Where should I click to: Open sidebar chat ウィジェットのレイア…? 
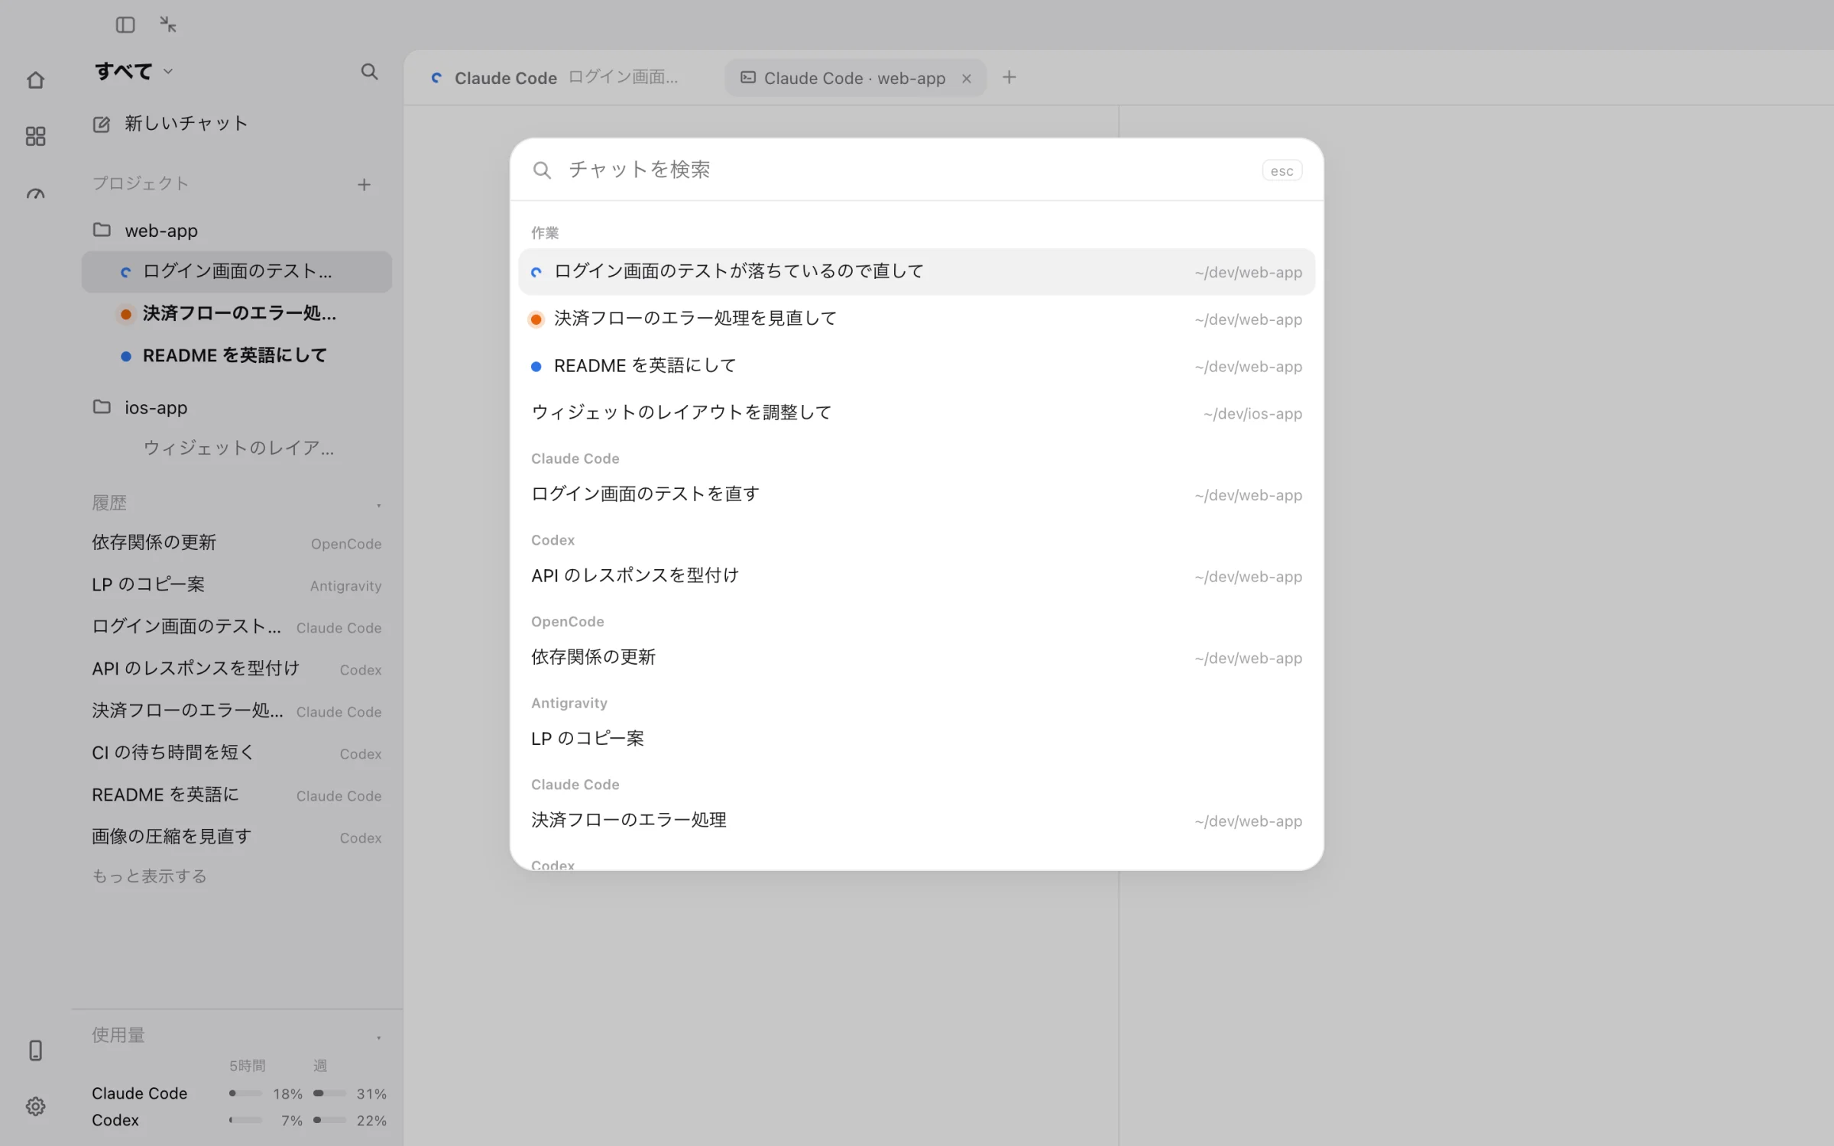[237, 448]
